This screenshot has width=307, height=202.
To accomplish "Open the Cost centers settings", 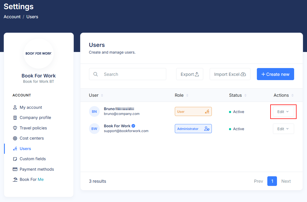I will point(28,138).
